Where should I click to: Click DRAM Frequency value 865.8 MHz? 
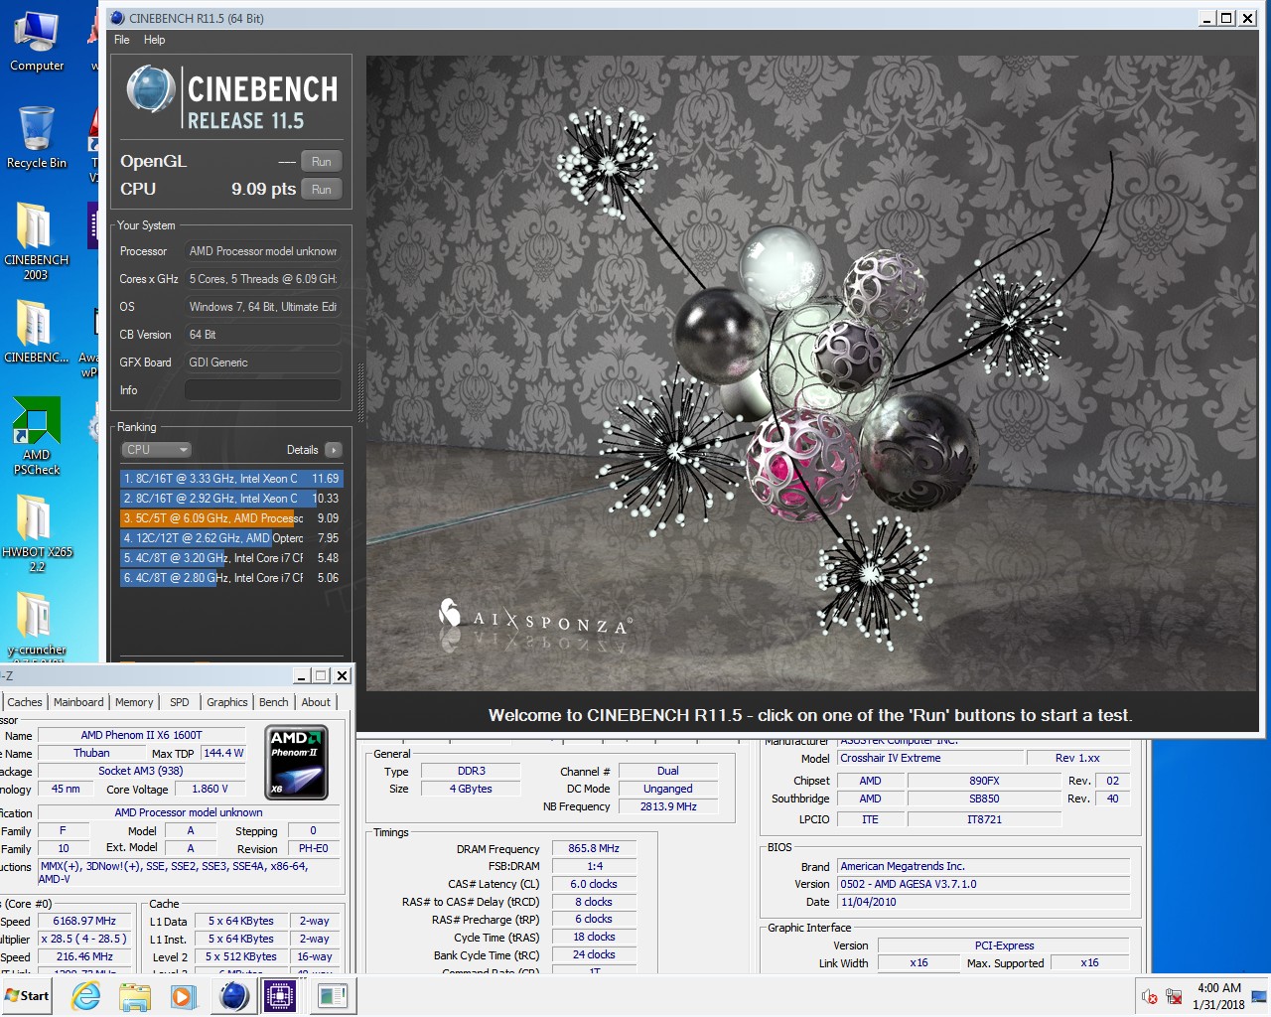pyautogui.click(x=594, y=849)
